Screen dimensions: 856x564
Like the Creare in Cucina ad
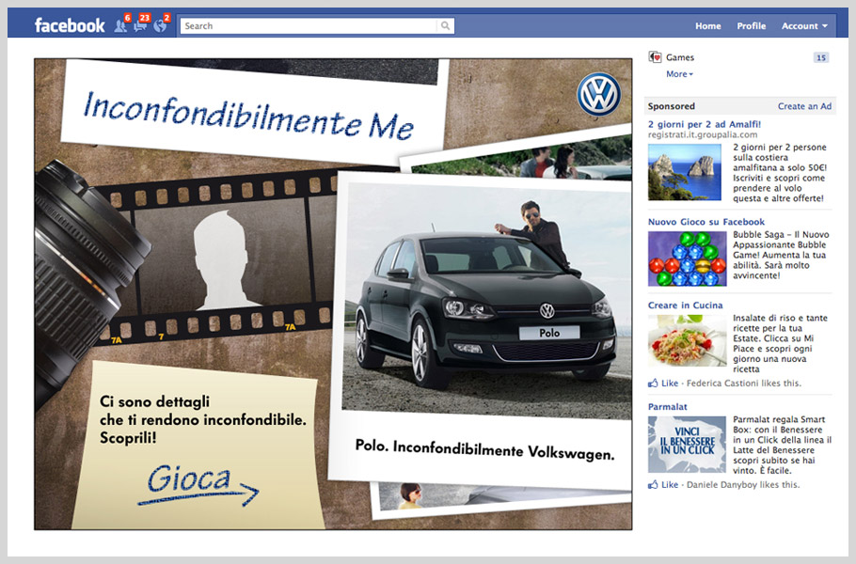pos(670,384)
